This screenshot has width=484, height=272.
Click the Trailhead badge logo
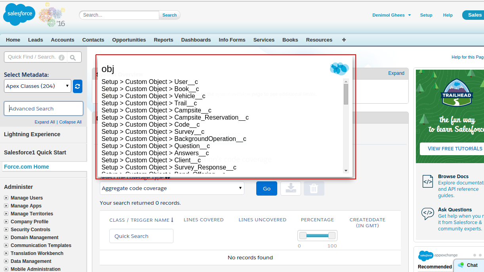457,93
